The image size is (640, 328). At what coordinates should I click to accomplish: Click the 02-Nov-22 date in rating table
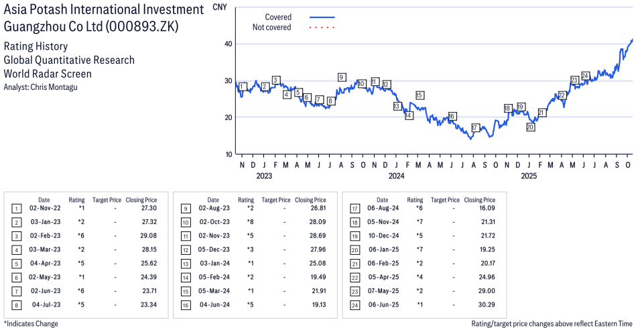point(44,209)
